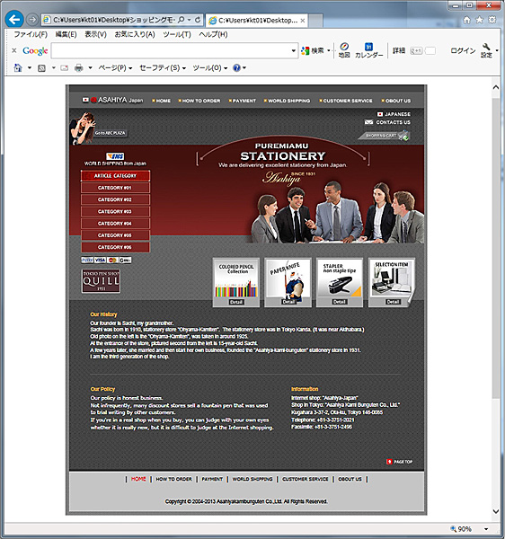This screenshot has width=505, height=539.
Task: Click PAYMENT in the footer navigation
Action: coord(212,479)
